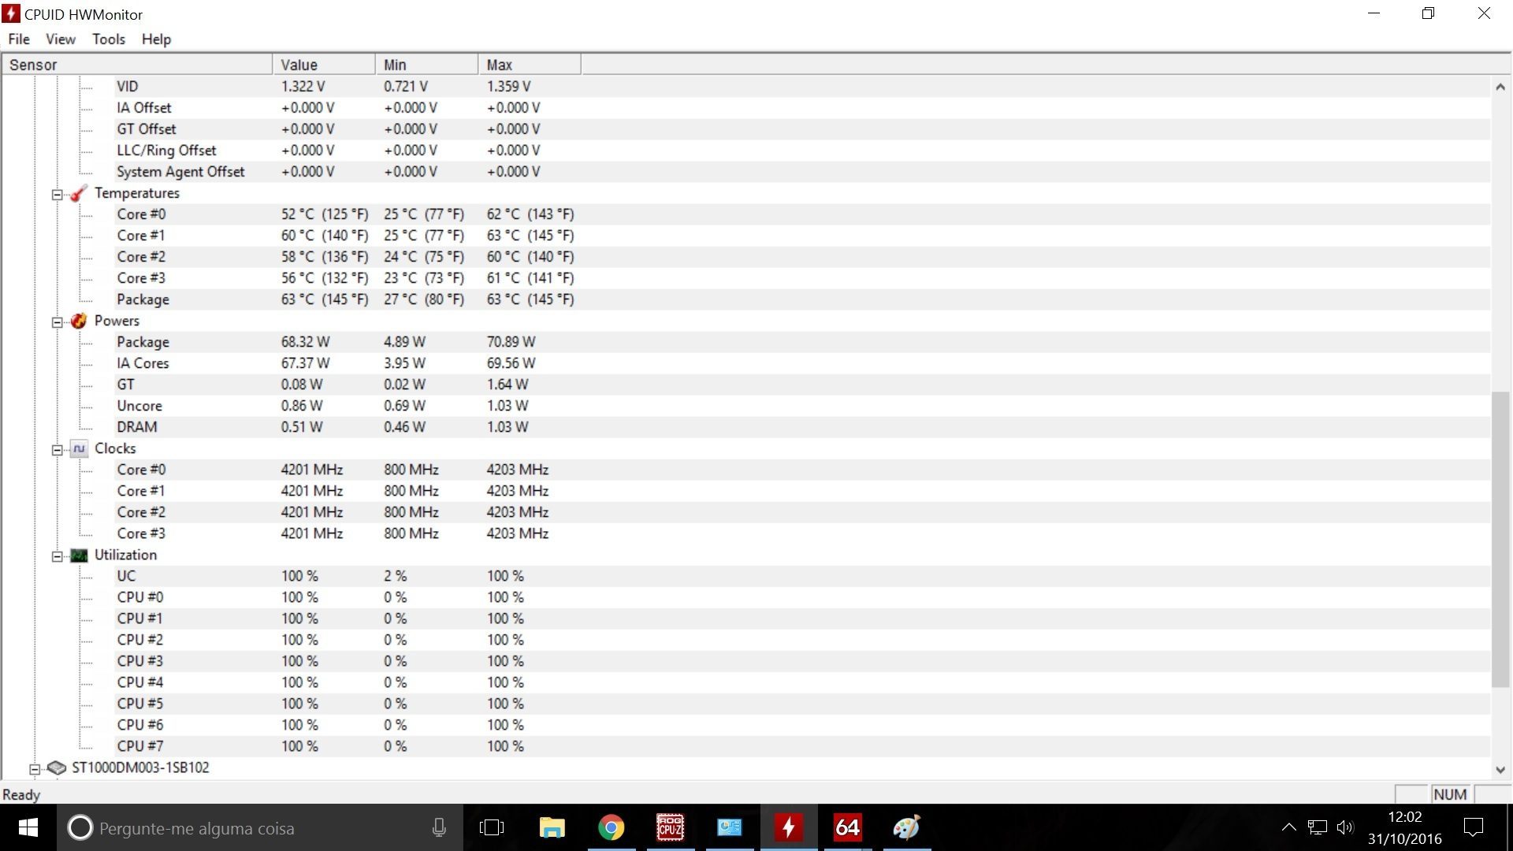Screen dimensions: 1513x851
Task: Click the Clocks waveform icon
Action: click(x=79, y=448)
